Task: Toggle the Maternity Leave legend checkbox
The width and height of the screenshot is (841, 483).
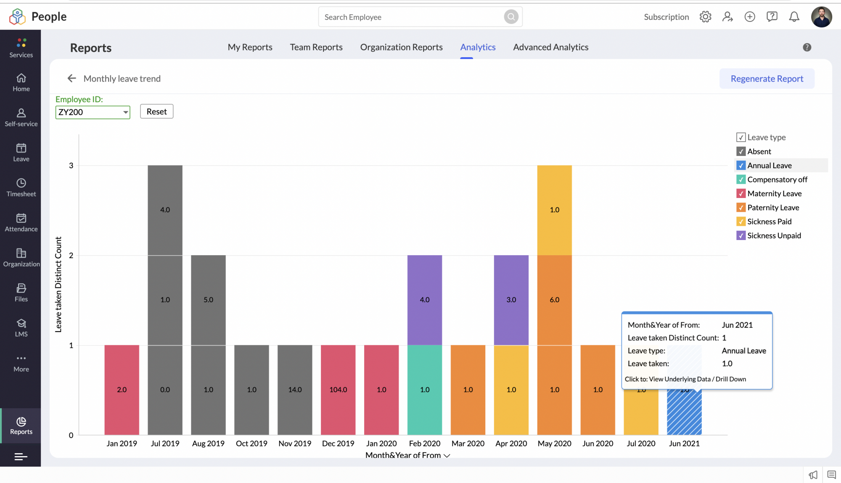Action: [x=741, y=193]
